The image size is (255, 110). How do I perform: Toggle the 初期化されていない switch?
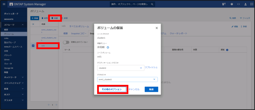tap(66, 42)
